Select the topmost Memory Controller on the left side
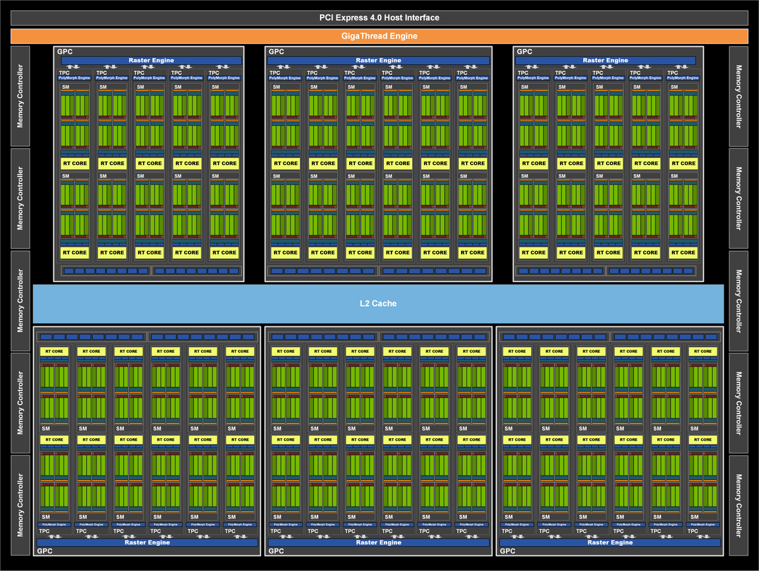 pyautogui.click(x=20, y=95)
